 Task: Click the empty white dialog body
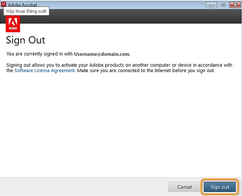click(x=120, y=123)
